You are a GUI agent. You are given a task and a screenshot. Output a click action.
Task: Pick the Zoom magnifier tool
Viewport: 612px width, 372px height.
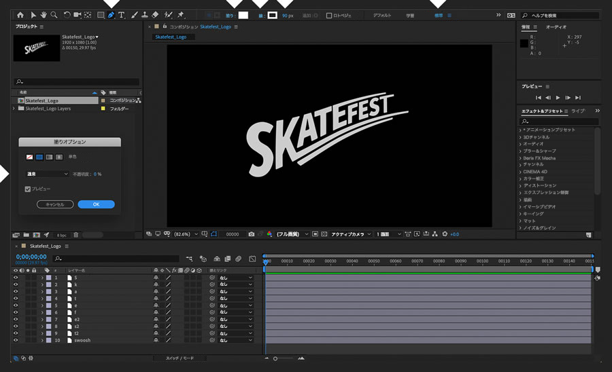click(x=54, y=14)
